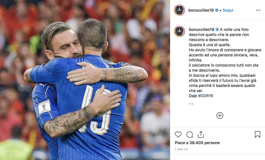Click the '1 h' caption time label

191,104
